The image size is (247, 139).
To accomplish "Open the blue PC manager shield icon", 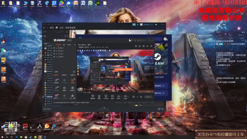I will 54,4.
